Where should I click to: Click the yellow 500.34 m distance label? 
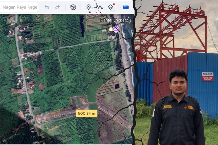click(x=86, y=113)
